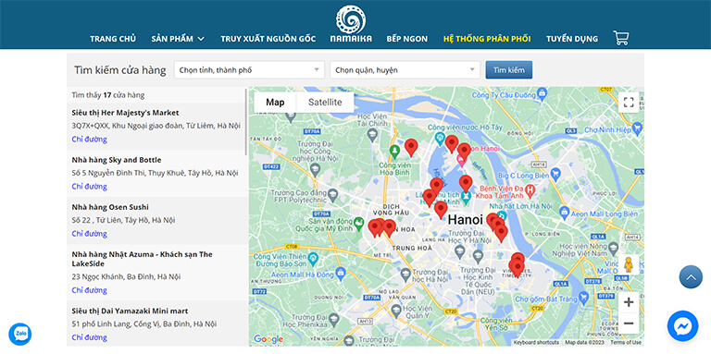
Task: Open BẾP NGON menu item
Action: (406, 39)
